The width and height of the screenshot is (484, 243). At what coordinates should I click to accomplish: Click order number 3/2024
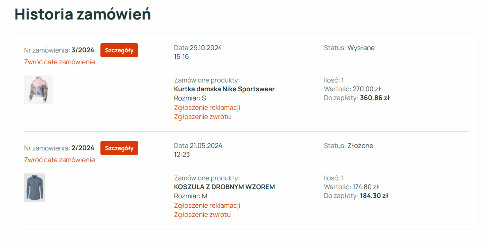pos(83,50)
